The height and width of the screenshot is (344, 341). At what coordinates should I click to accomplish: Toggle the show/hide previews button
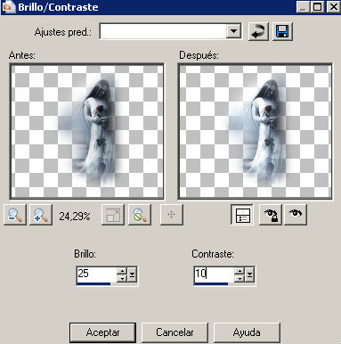pyautogui.click(x=242, y=214)
